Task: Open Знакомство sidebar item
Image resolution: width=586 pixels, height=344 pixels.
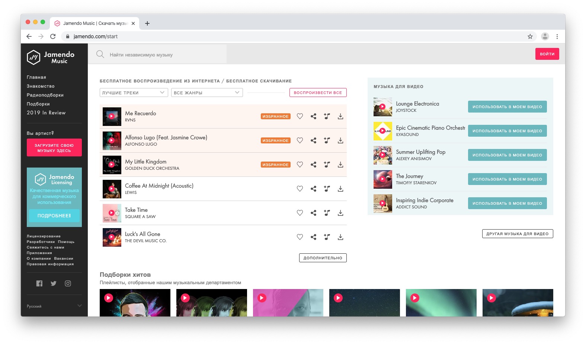Action: 41,86
